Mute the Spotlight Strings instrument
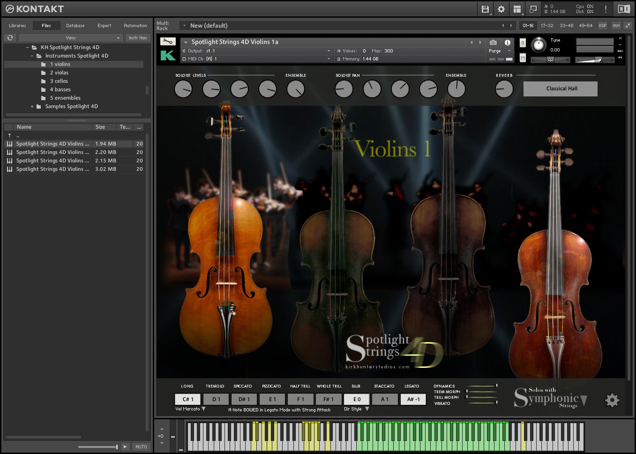 tap(523, 58)
